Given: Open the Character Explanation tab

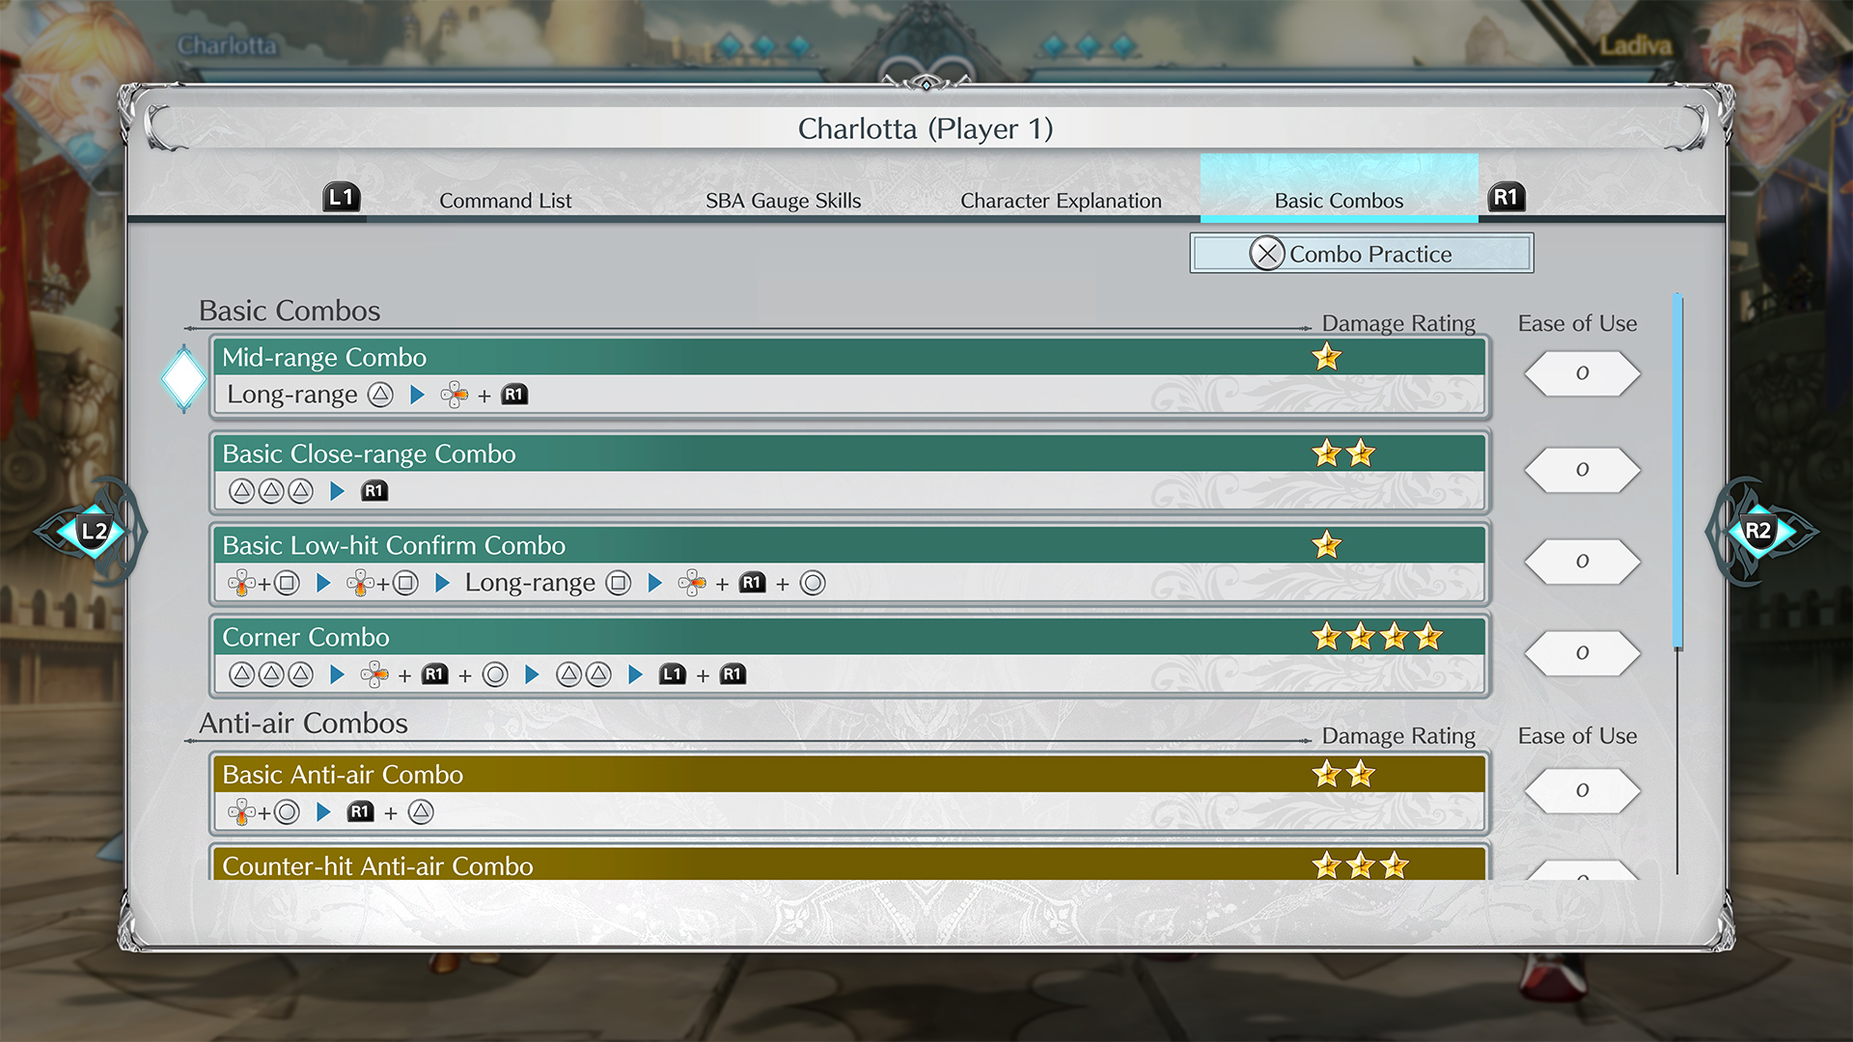Looking at the screenshot, I should 1061,201.
